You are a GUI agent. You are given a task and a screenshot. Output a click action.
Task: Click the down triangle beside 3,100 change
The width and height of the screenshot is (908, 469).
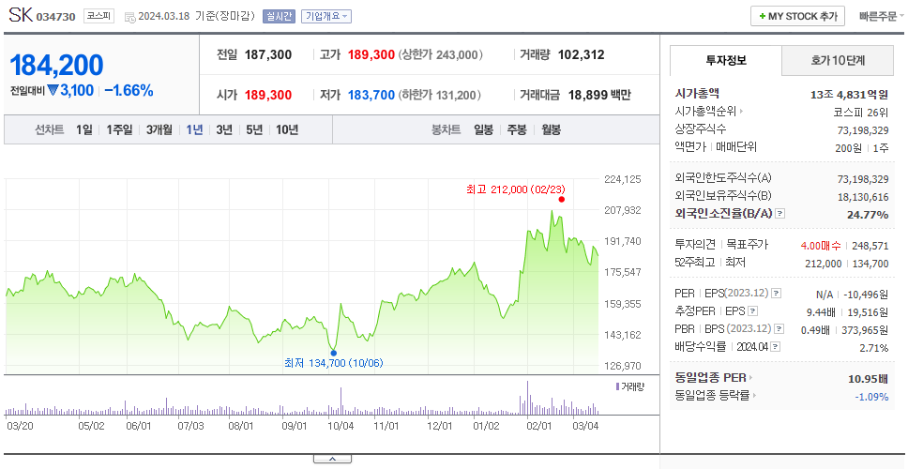point(53,90)
